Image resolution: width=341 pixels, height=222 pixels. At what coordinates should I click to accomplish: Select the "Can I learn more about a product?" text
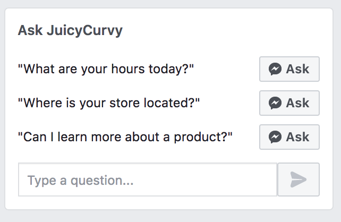tap(125, 137)
